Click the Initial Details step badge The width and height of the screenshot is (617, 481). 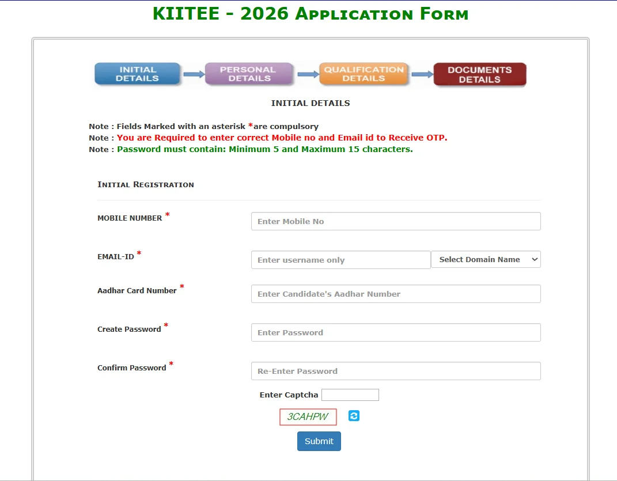point(137,74)
